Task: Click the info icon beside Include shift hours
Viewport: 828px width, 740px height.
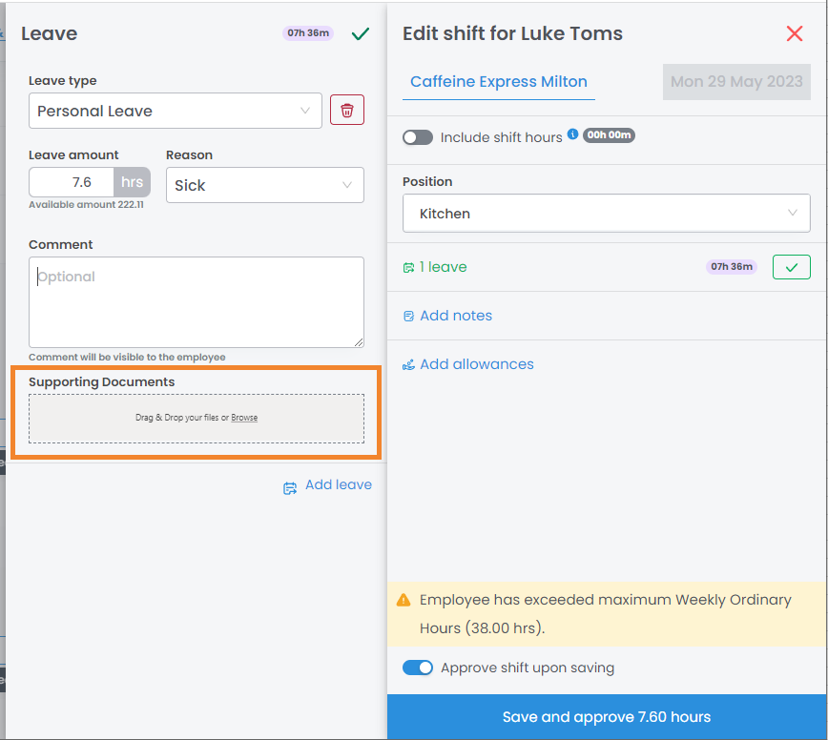Action: [x=573, y=135]
